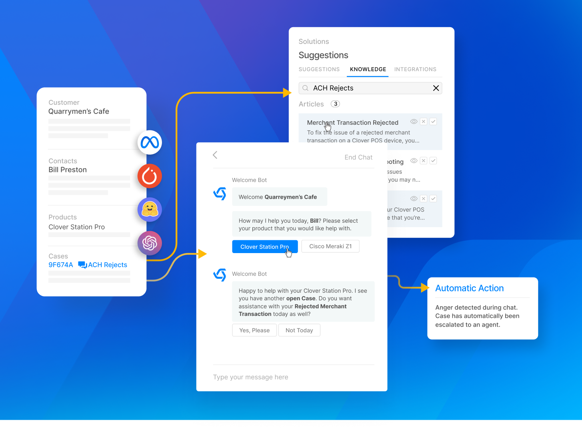This screenshot has height=433, width=582.
Task: Click the chat bubble icon beside ACH Rejects case
Action: [82, 265]
